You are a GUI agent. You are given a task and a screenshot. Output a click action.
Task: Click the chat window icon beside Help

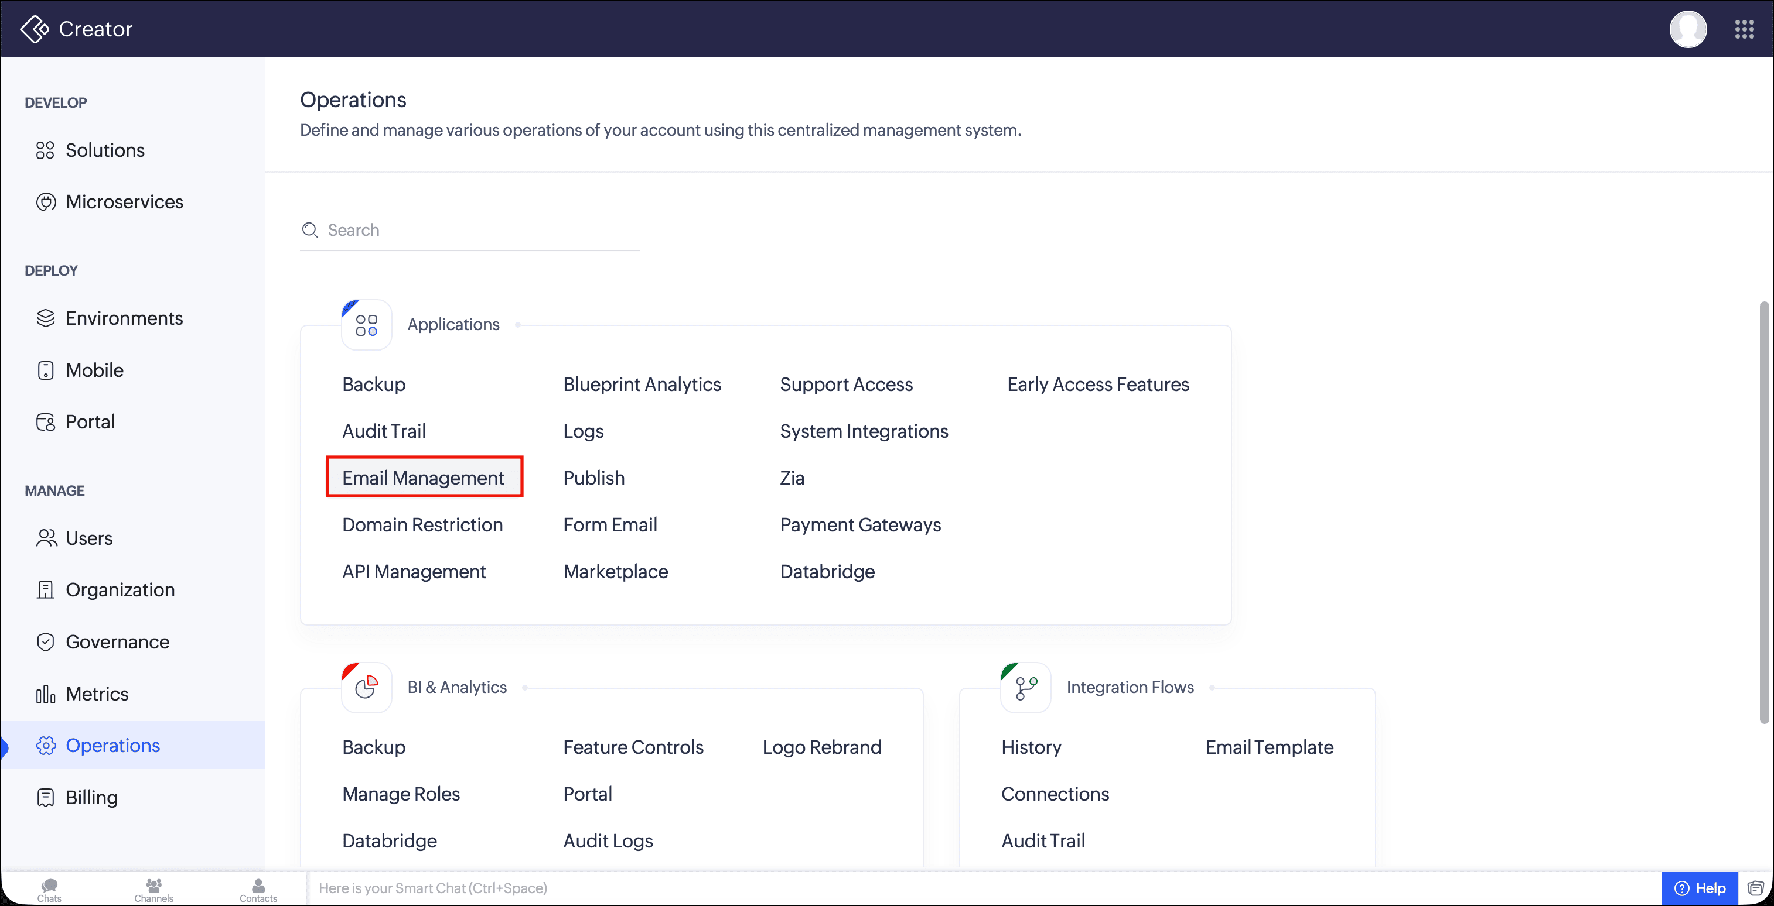1755,888
